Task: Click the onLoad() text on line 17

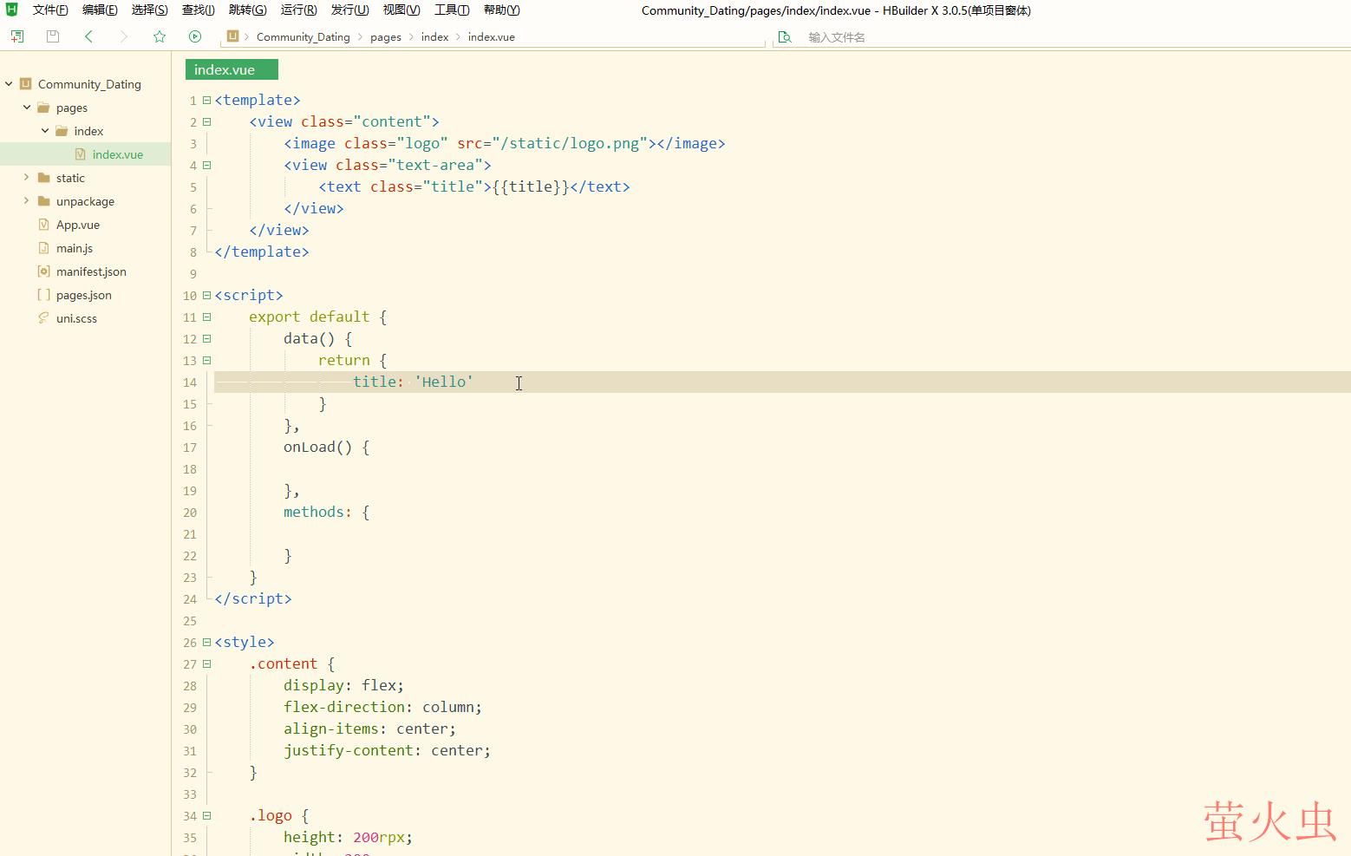Action: point(318,447)
